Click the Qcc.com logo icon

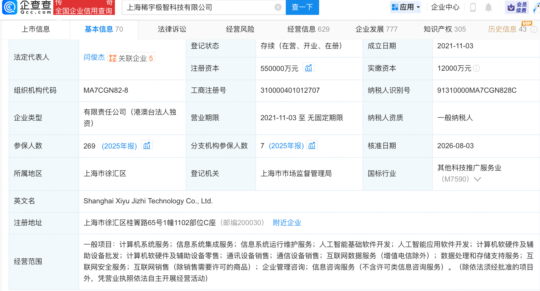click(x=10, y=7)
